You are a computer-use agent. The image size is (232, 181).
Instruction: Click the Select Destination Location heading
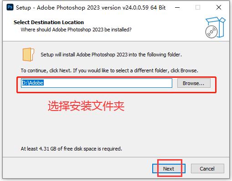(49, 22)
